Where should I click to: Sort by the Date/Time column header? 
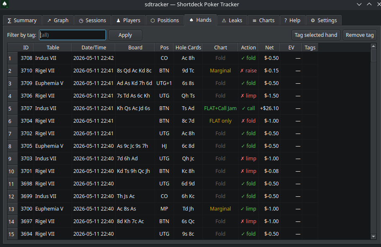coord(93,48)
